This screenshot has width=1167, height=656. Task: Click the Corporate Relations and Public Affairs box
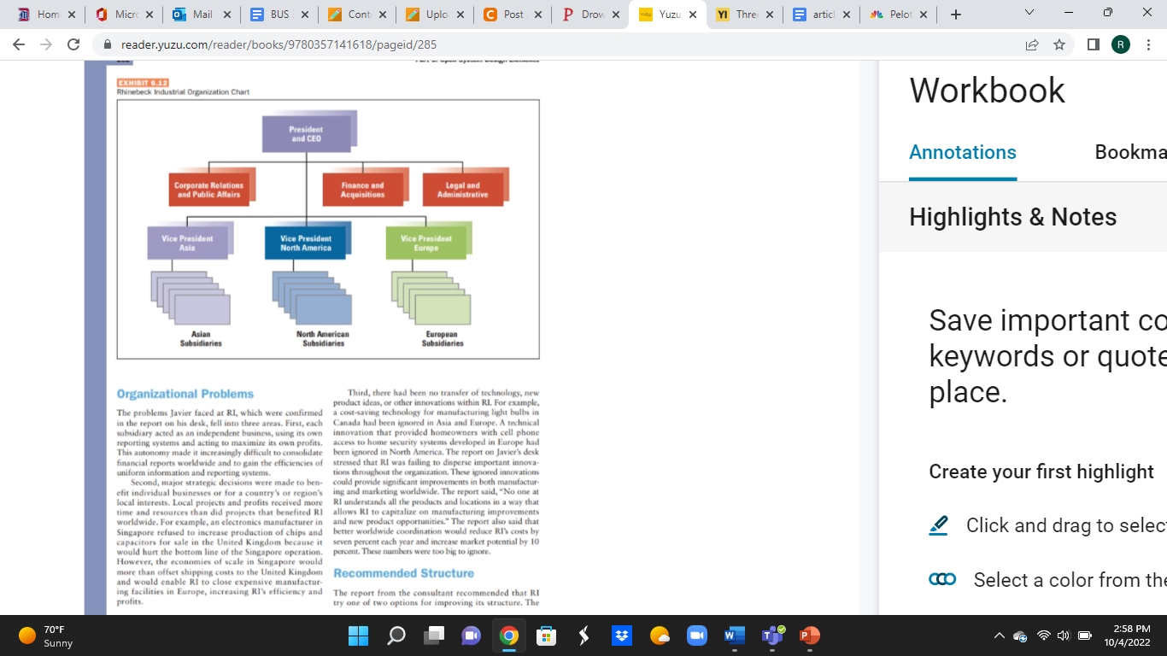[209, 190]
